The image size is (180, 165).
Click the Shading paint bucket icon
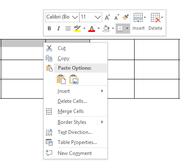pyautogui.click(x=106, y=29)
